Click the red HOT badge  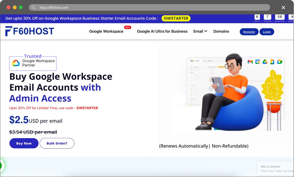(x=128, y=27)
